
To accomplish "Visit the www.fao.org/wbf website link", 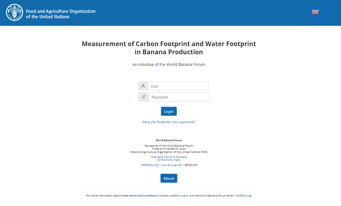I will 171,165.
